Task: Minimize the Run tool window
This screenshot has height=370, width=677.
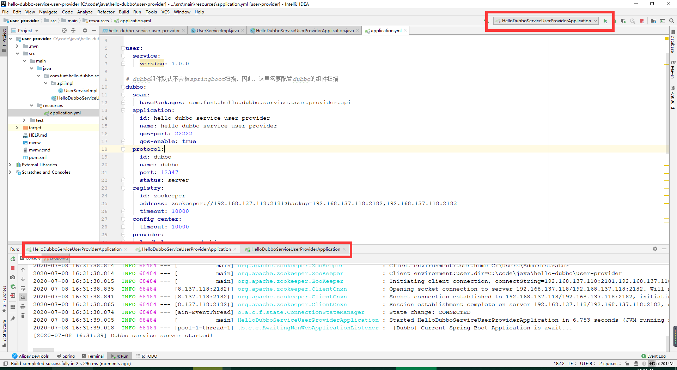Action: pos(664,249)
